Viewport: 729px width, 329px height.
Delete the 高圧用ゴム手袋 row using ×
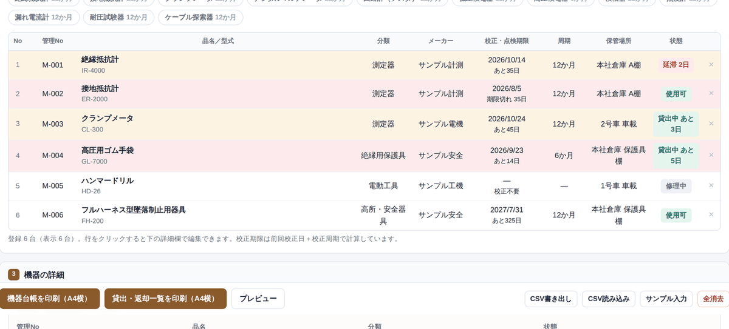[711, 155]
